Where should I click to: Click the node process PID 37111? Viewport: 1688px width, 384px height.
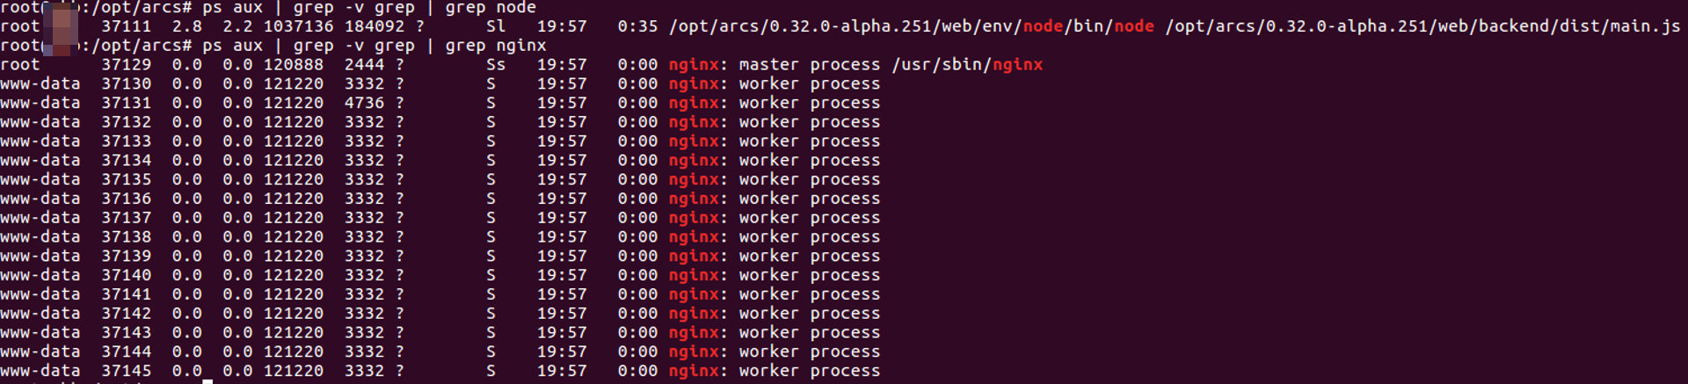[126, 26]
